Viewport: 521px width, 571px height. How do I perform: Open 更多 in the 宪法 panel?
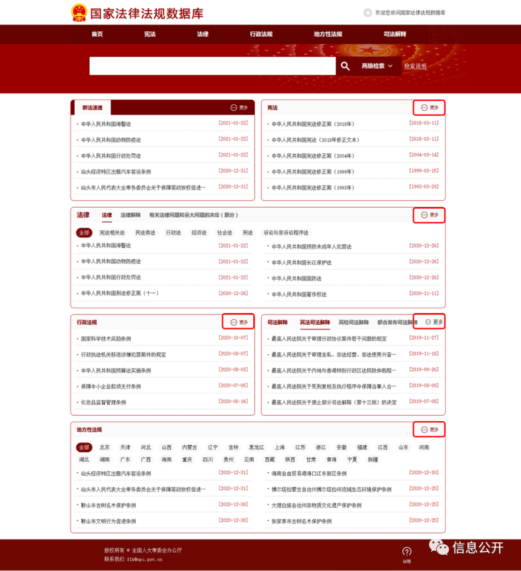point(429,108)
